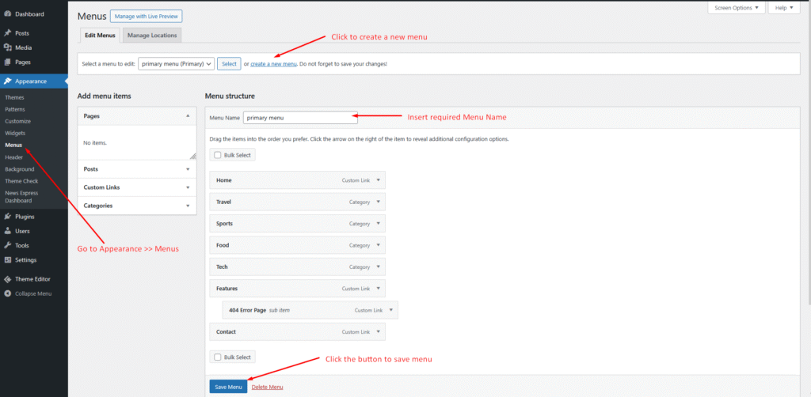
Task: Expand the Home menu item options arrow
Action: (379, 180)
